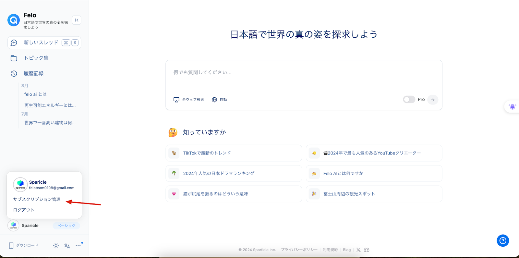The image size is (519, 258).
Task: Click the ベーシック plan badge
Action: tap(66, 226)
